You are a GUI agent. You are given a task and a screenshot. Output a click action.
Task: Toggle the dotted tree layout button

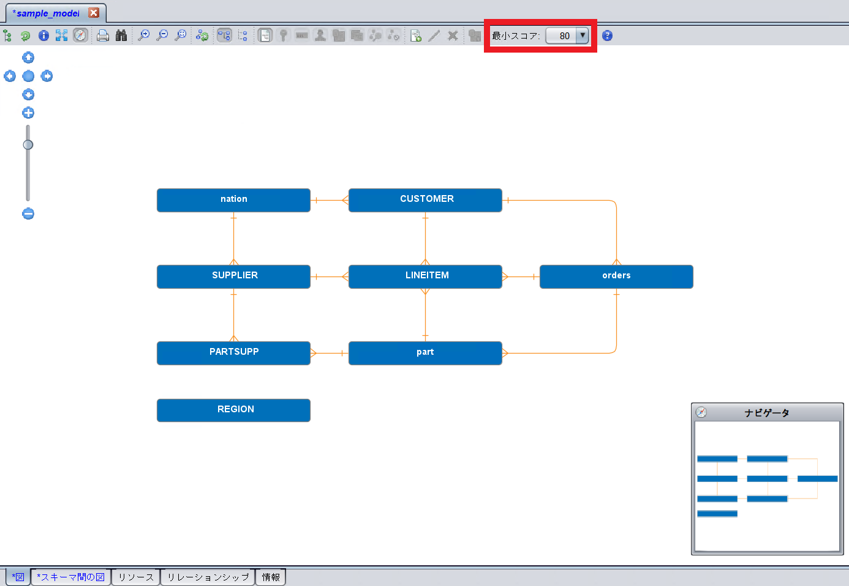pos(243,35)
